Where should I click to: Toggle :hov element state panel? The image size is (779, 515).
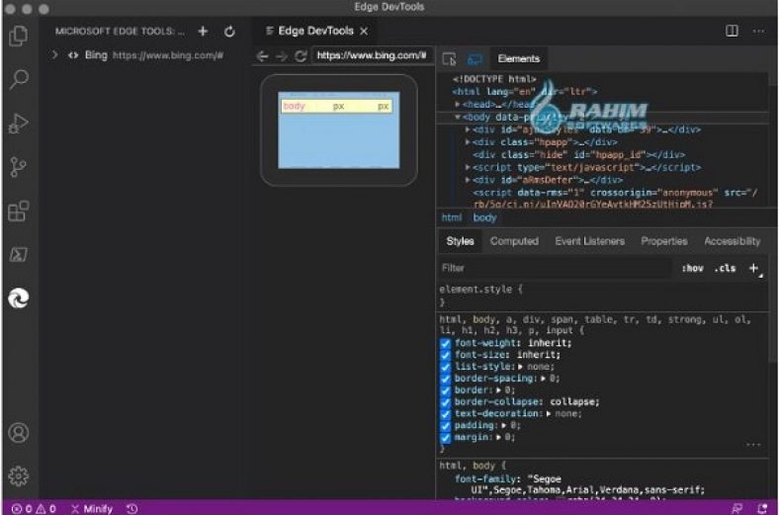pyautogui.click(x=693, y=268)
